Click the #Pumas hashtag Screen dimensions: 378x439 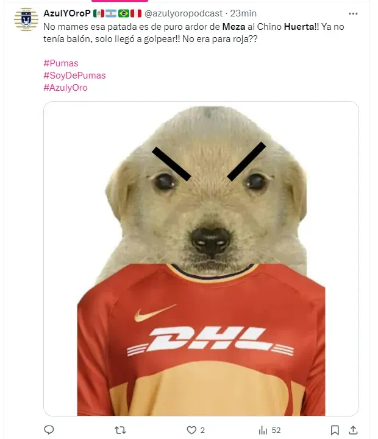tap(61, 63)
